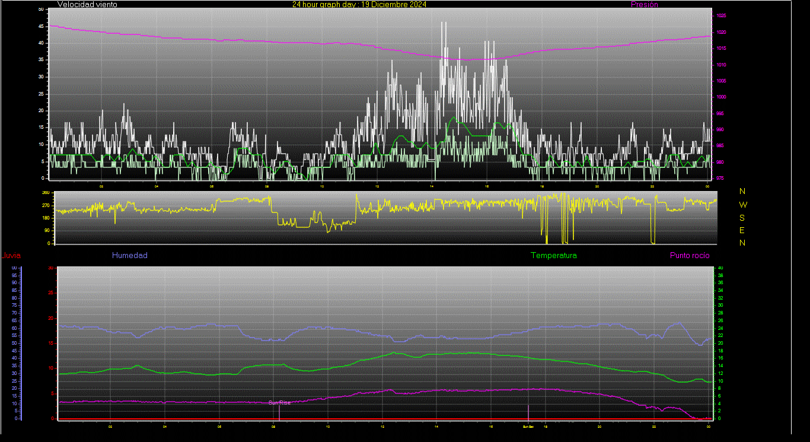Click the '270' wind direction axis value

(x=46, y=205)
